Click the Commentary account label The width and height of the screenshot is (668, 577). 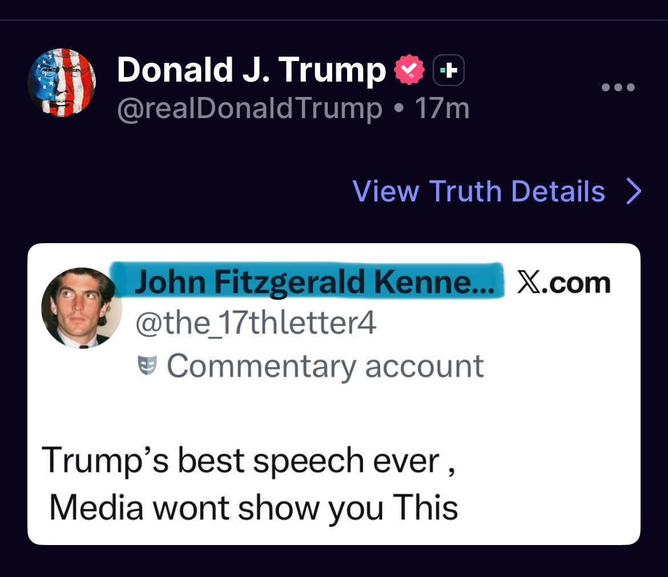tap(325, 366)
